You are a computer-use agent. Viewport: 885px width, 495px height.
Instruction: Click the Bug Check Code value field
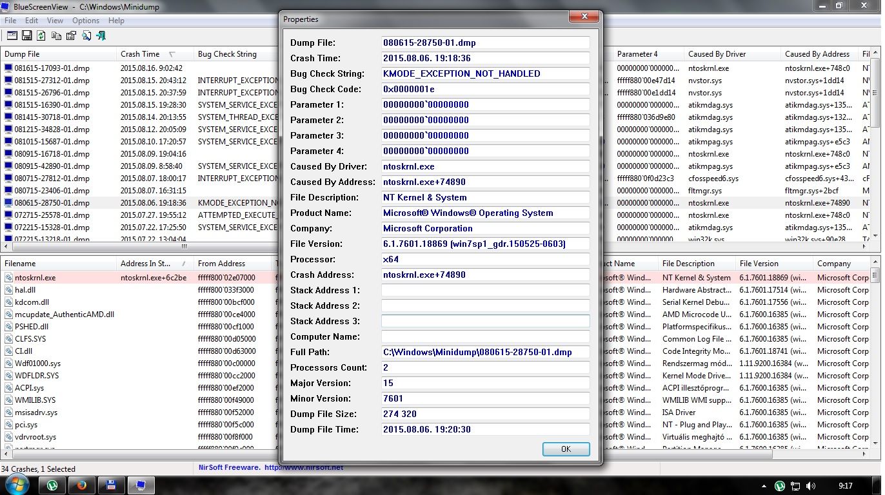(x=486, y=89)
